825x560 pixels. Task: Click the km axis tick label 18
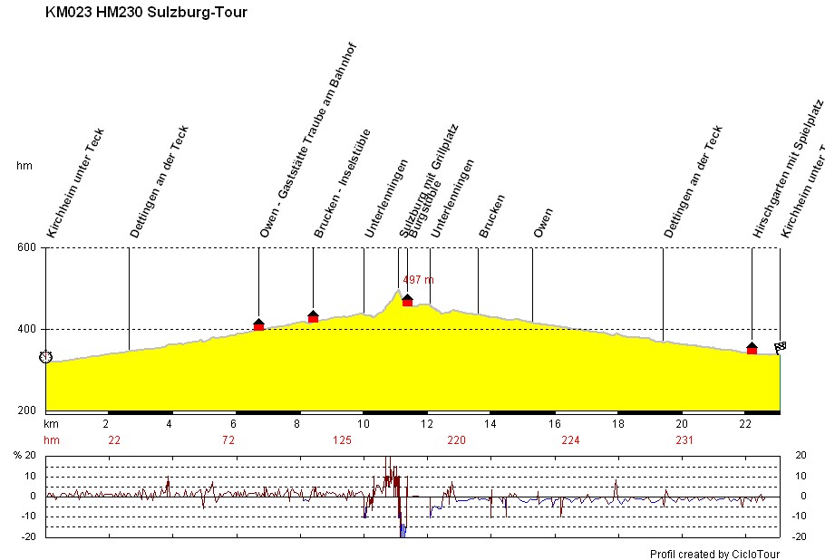tap(618, 424)
